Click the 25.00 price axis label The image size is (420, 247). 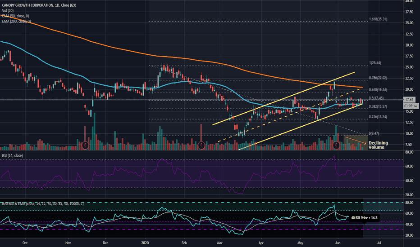pyautogui.click(x=409, y=67)
